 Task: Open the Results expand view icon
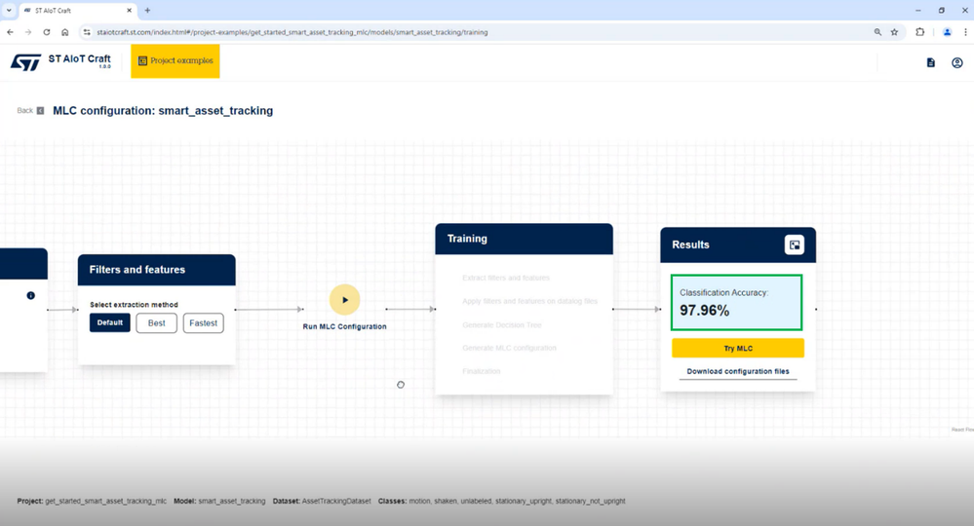click(x=794, y=244)
